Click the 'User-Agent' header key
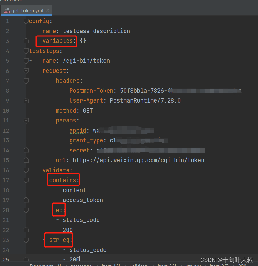The width and height of the screenshot is (258, 266). (86, 101)
